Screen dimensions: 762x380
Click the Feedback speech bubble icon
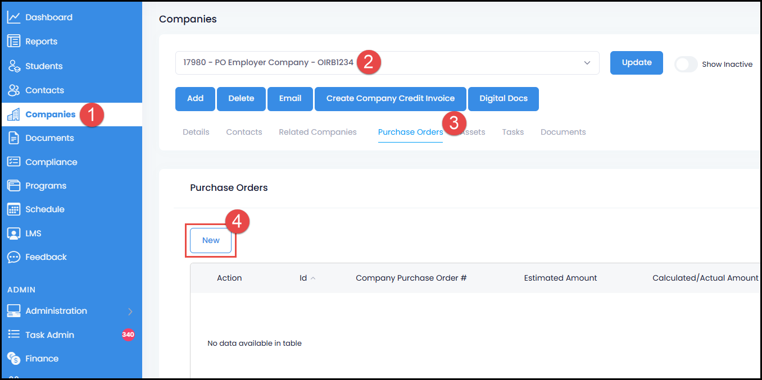point(13,257)
